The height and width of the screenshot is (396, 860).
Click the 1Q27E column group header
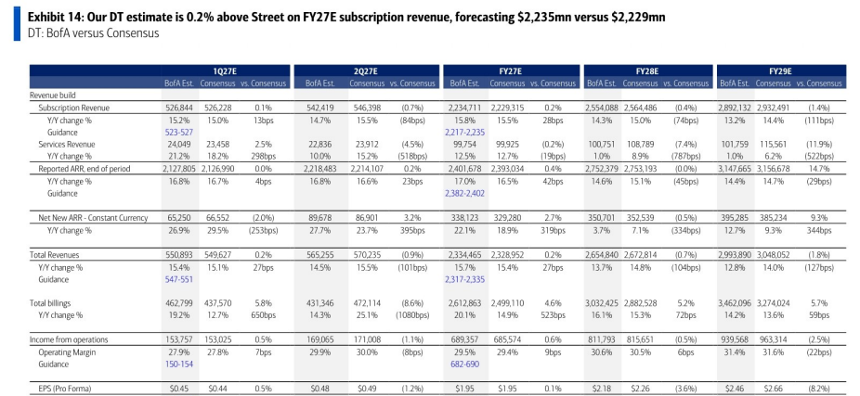226,71
